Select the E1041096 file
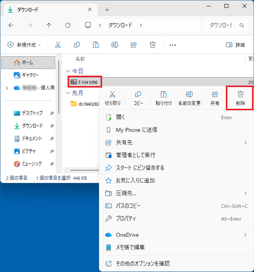The image size is (254, 272). [x=85, y=82]
